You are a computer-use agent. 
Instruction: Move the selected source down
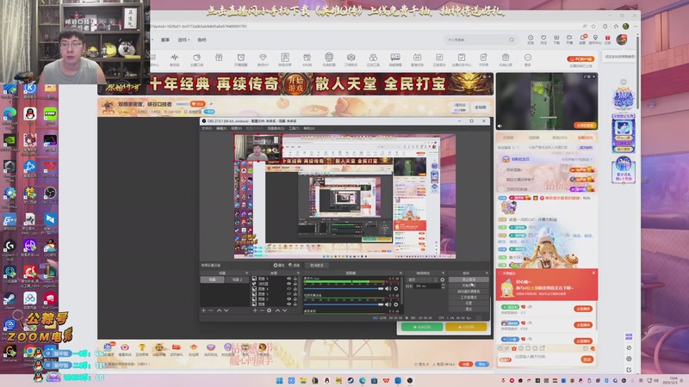pos(284,310)
